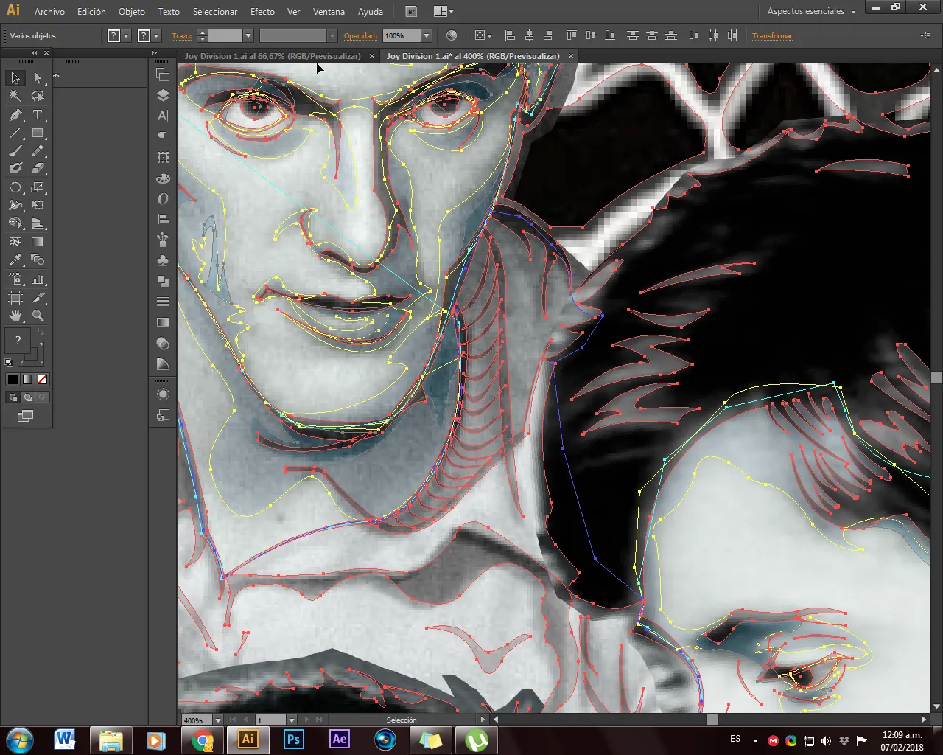Select the Artboard tool
943x755 pixels.
(x=15, y=298)
